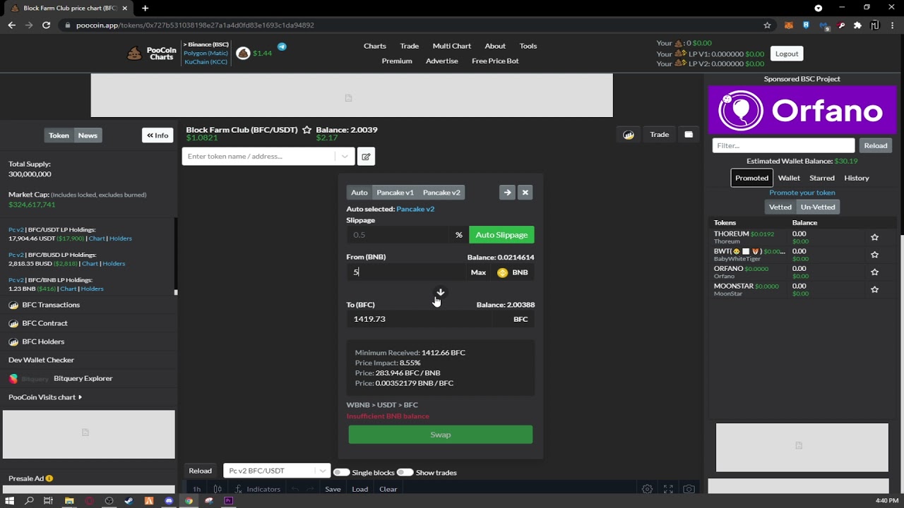Open Windows Start menu
This screenshot has height=508, width=904.
(x=10, y=501)
